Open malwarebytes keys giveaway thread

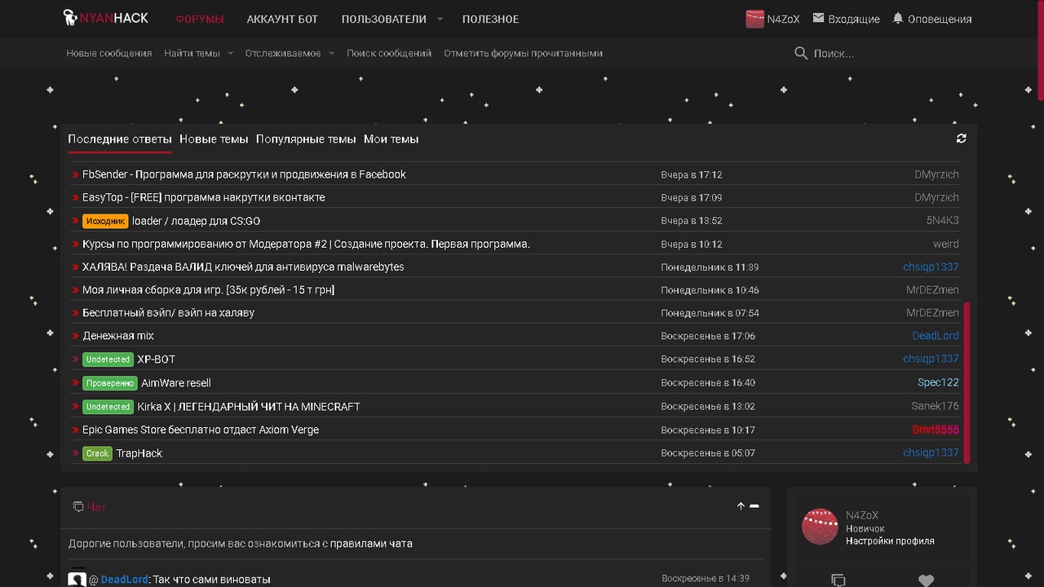coord(243,267)
